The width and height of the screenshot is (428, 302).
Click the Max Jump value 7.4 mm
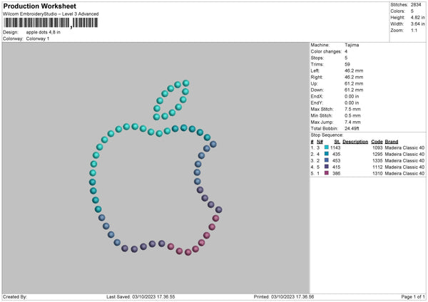(x=352, y=122)
